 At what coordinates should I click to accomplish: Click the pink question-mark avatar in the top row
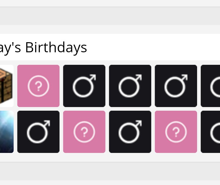pyautogui.click(x=38, y=86)
